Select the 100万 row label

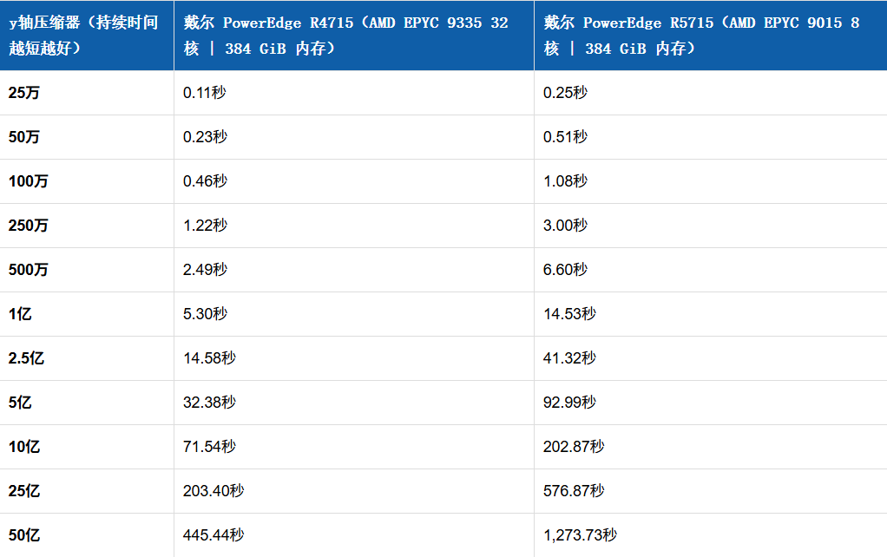click(x=29, y=181)
